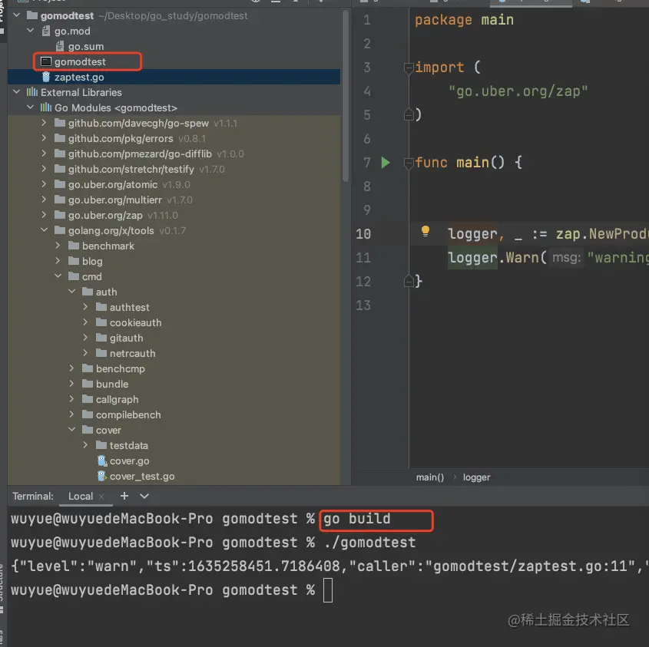This screenshot has width=649, height=647.
Task: Click the Go Modules library icon
Action: coord(45,107)
